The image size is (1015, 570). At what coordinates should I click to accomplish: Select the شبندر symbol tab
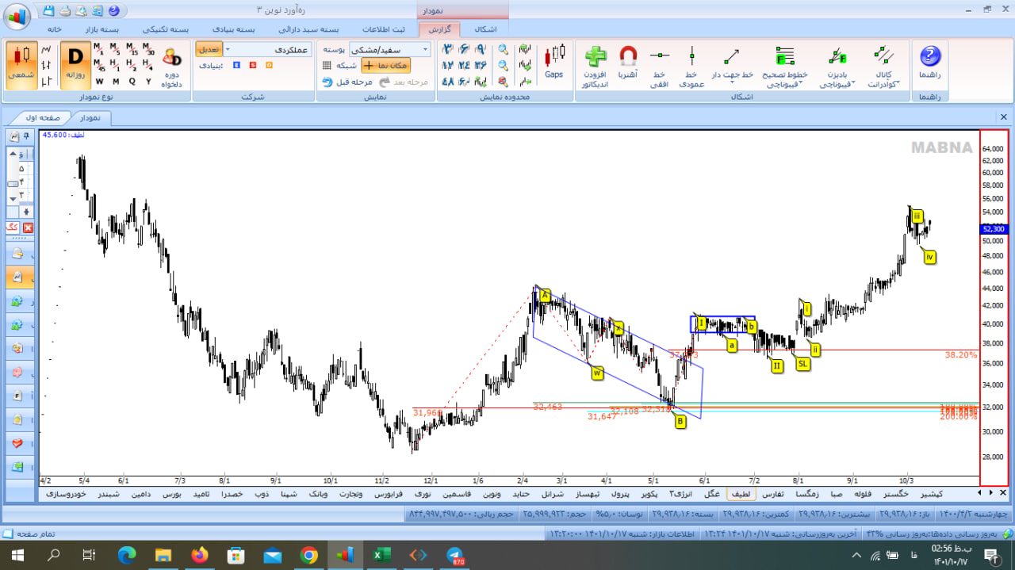[x=109, y=494]
